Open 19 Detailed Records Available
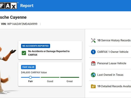The height and width of the screenshot is (98, 131). click(x=110, y=86)
